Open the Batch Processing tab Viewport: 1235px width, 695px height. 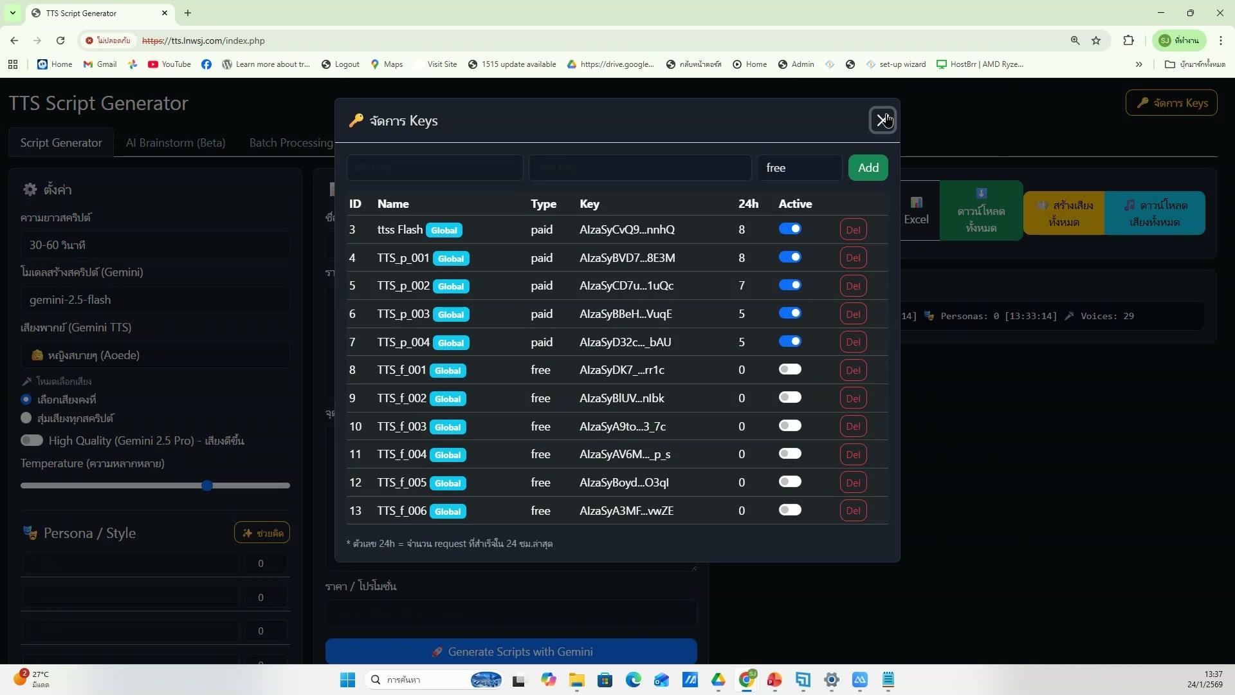[291, 142]
